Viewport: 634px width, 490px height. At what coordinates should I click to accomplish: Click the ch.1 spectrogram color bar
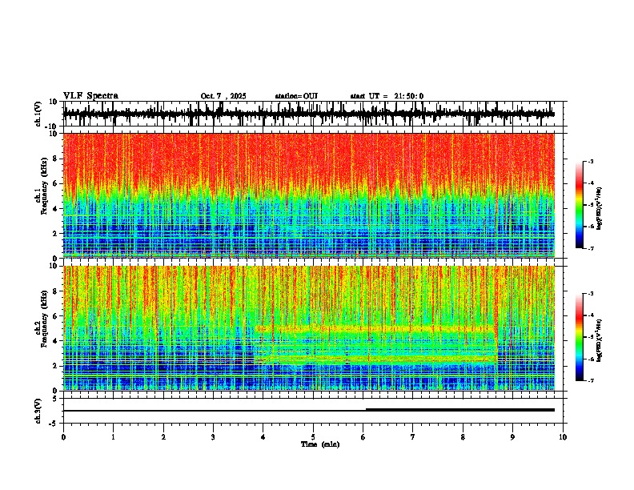(x=579, y=205)
